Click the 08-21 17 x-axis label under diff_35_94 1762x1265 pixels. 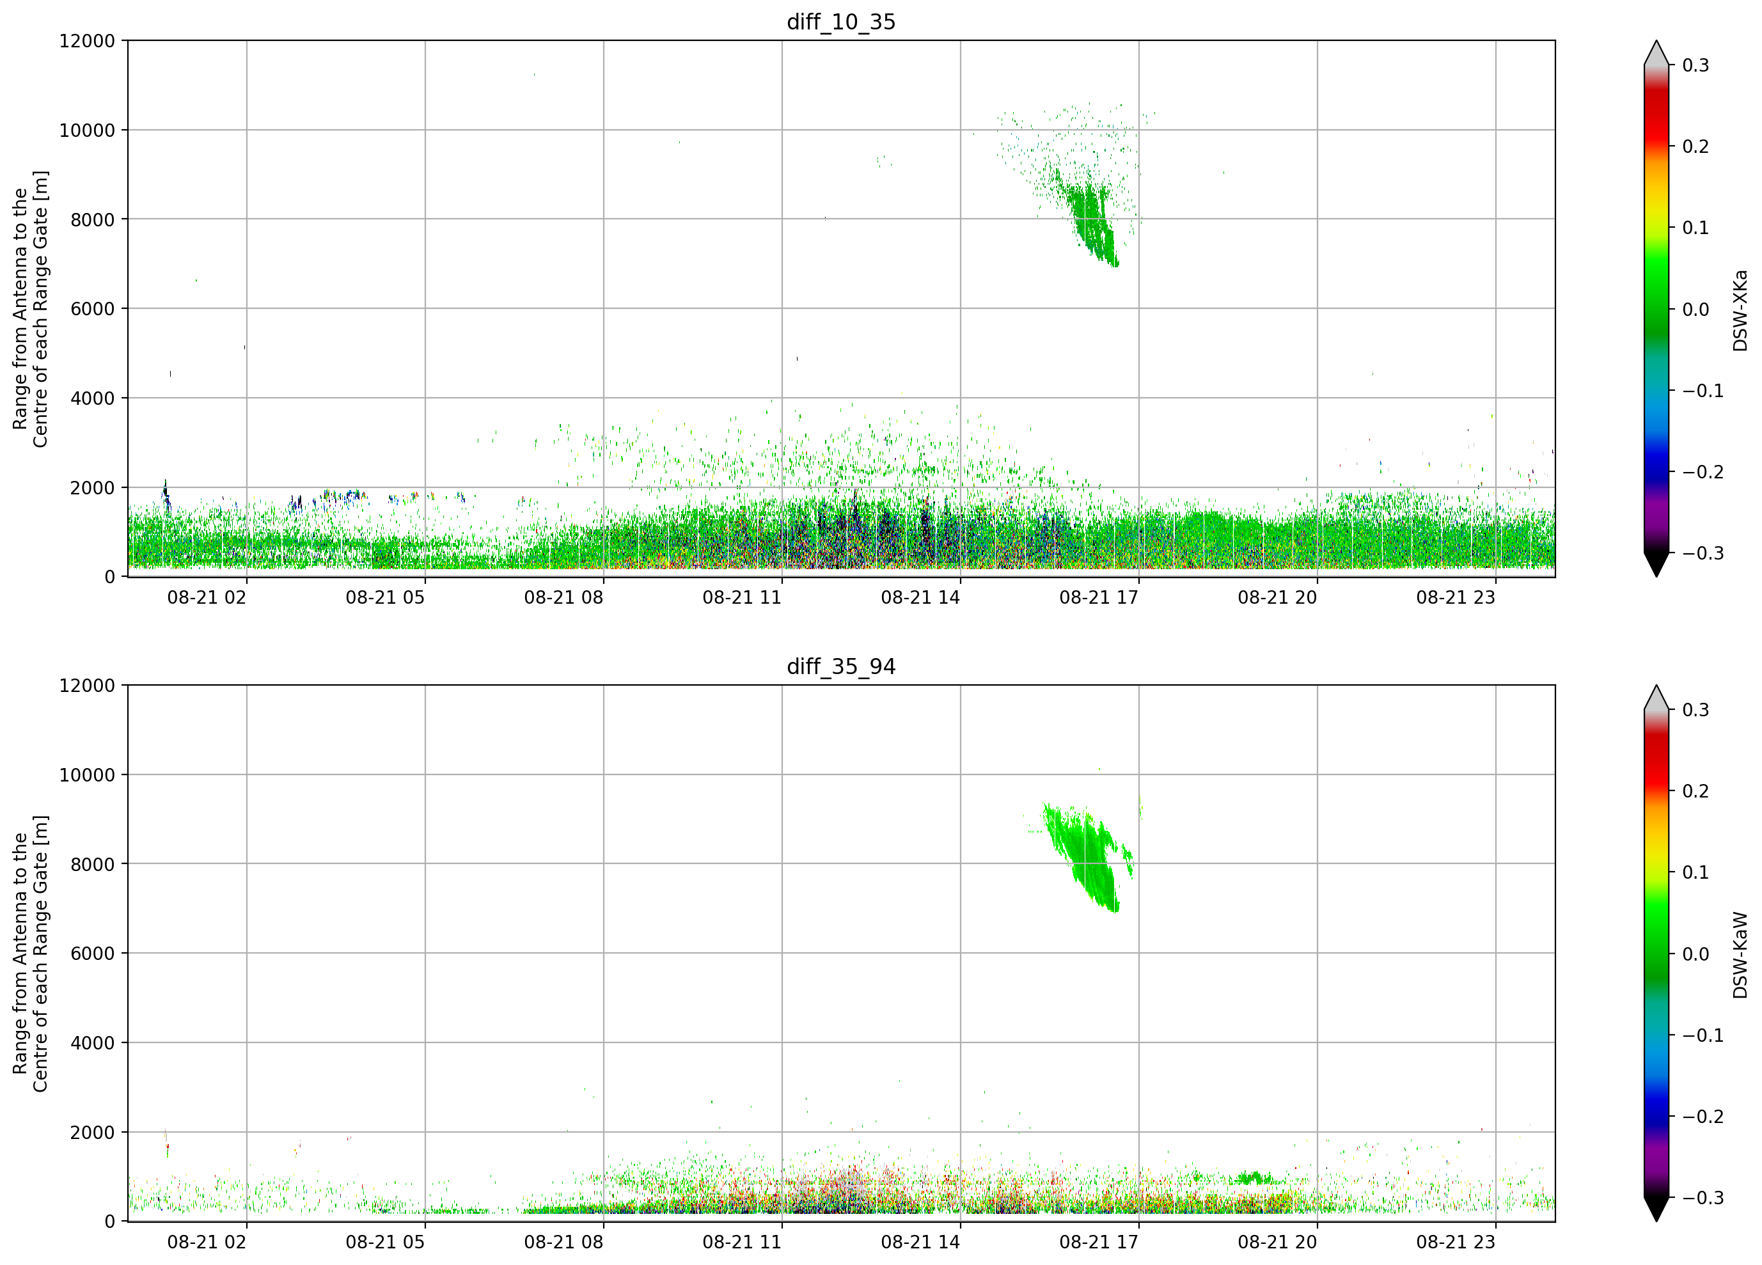pos(1099,1243)
